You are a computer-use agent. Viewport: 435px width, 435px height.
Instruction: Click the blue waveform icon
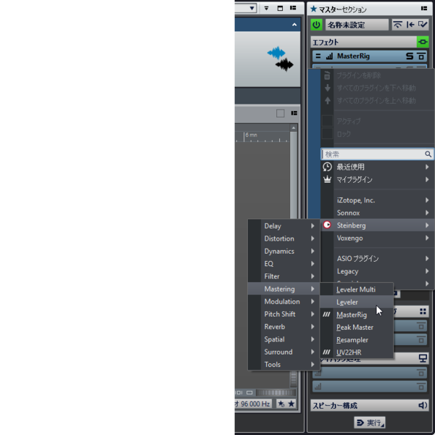pyautogui.click(x=276, y=53)
